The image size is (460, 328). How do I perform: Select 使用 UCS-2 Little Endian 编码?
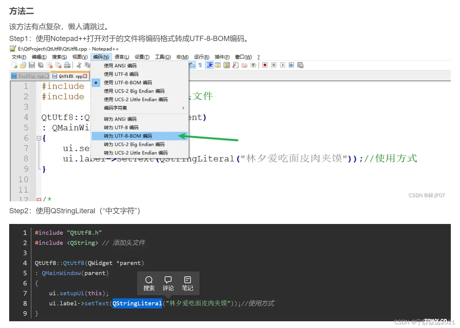pyautogui.click(x=140, y=99)
